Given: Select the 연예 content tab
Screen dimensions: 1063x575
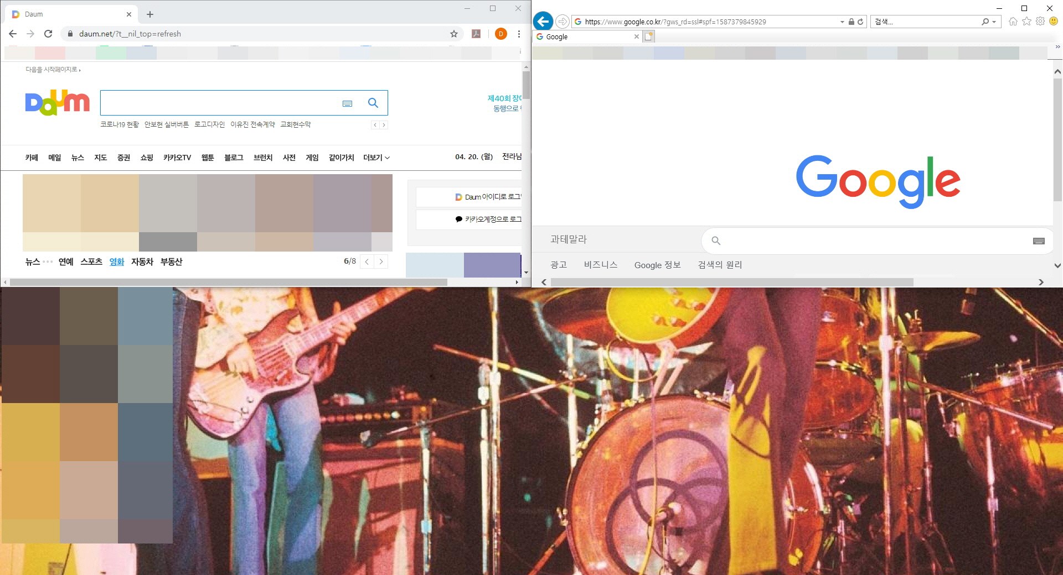Looking at the screenshot, I should 66,262.
